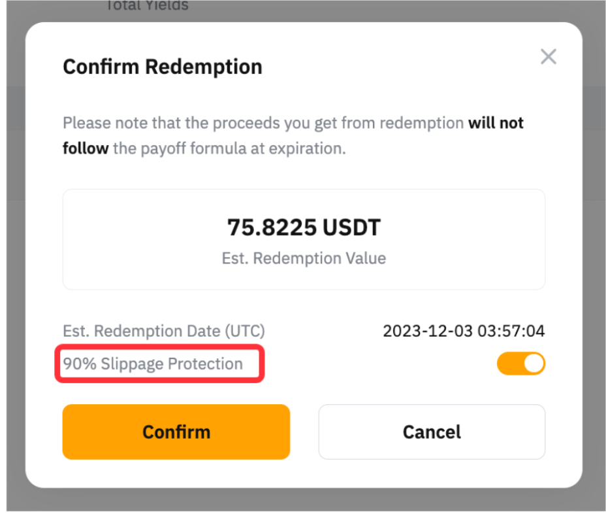The image size is (606, 514).
Task: Click the Confirm Redemption heading
Action: click(x=162, y=67)
